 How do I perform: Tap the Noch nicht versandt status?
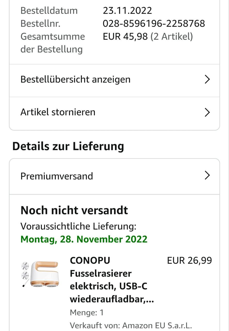coord(74,210)
